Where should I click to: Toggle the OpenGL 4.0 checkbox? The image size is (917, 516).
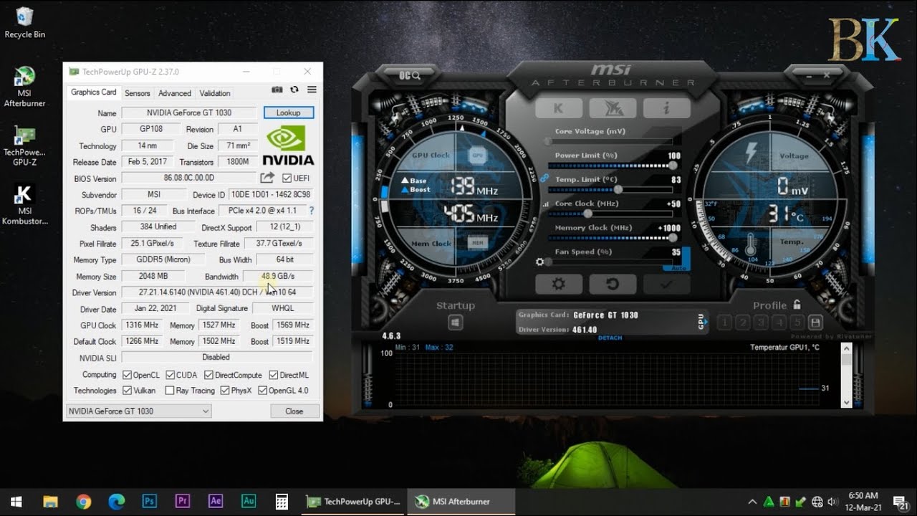click(262, 391)
